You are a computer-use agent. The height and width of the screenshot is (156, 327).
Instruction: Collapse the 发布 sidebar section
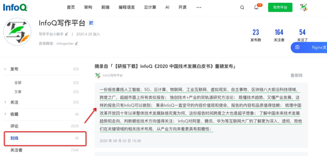(x=5, y=69)
